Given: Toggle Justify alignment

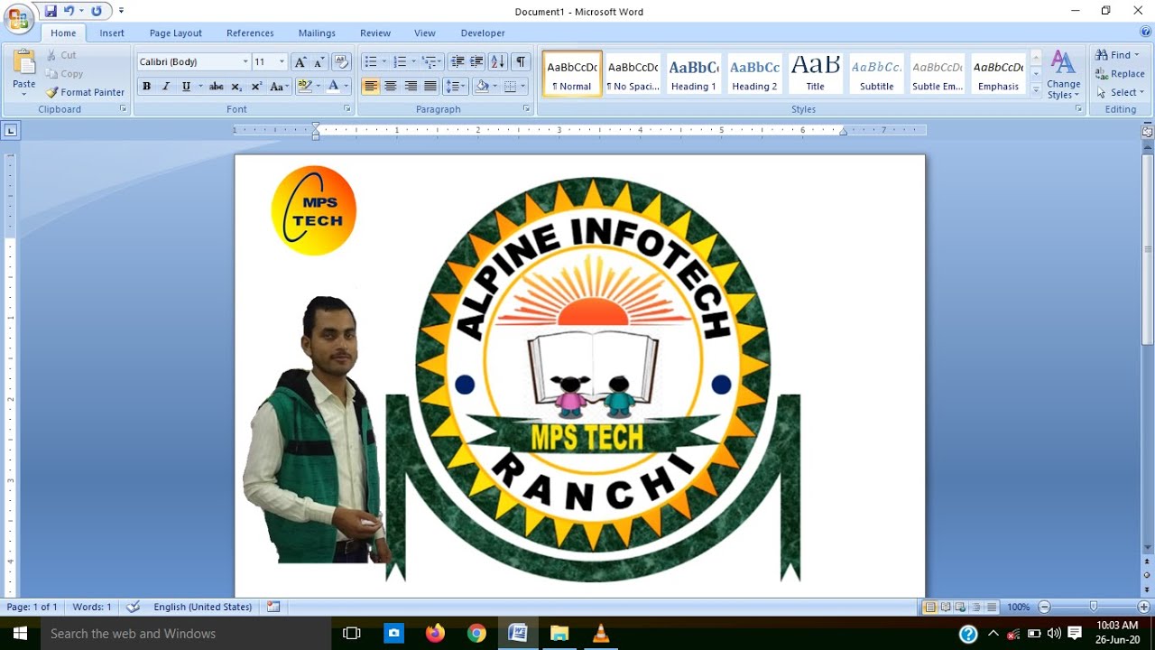Looking at the screenshot, I should click(430, 87).
